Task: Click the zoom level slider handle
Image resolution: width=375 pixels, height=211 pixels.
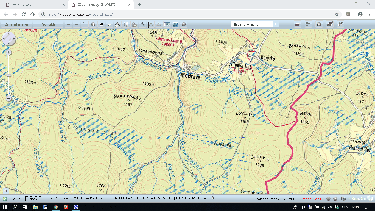Action: (x=9, y=76)
